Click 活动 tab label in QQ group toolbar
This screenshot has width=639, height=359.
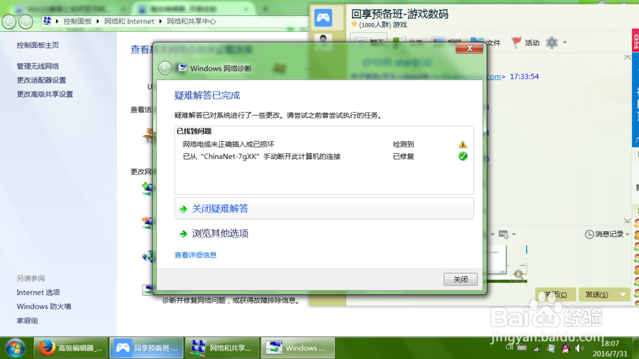pos(532,43)
